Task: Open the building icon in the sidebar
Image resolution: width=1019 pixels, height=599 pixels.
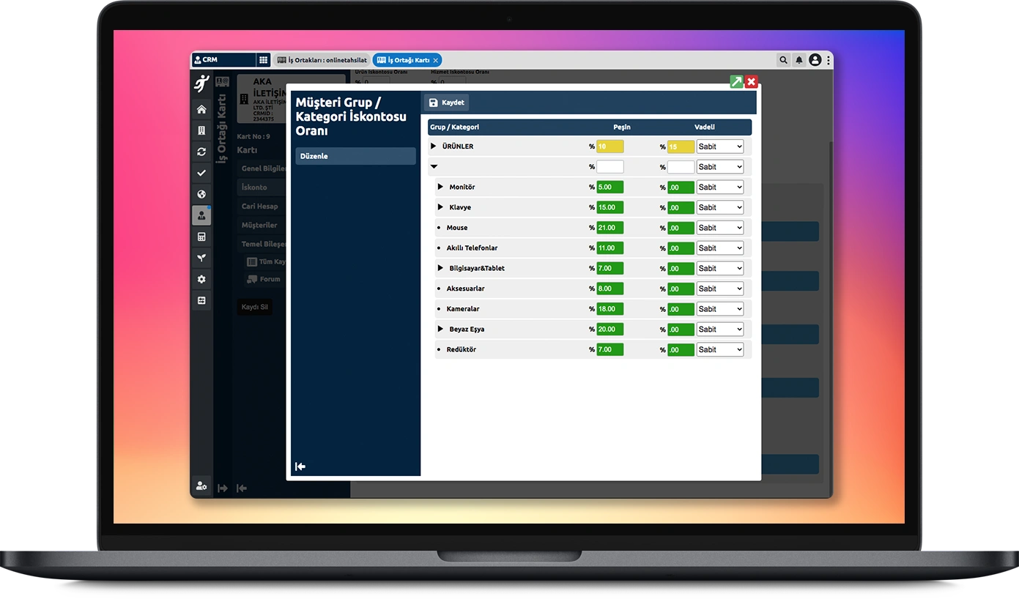Action: point(201,131)
